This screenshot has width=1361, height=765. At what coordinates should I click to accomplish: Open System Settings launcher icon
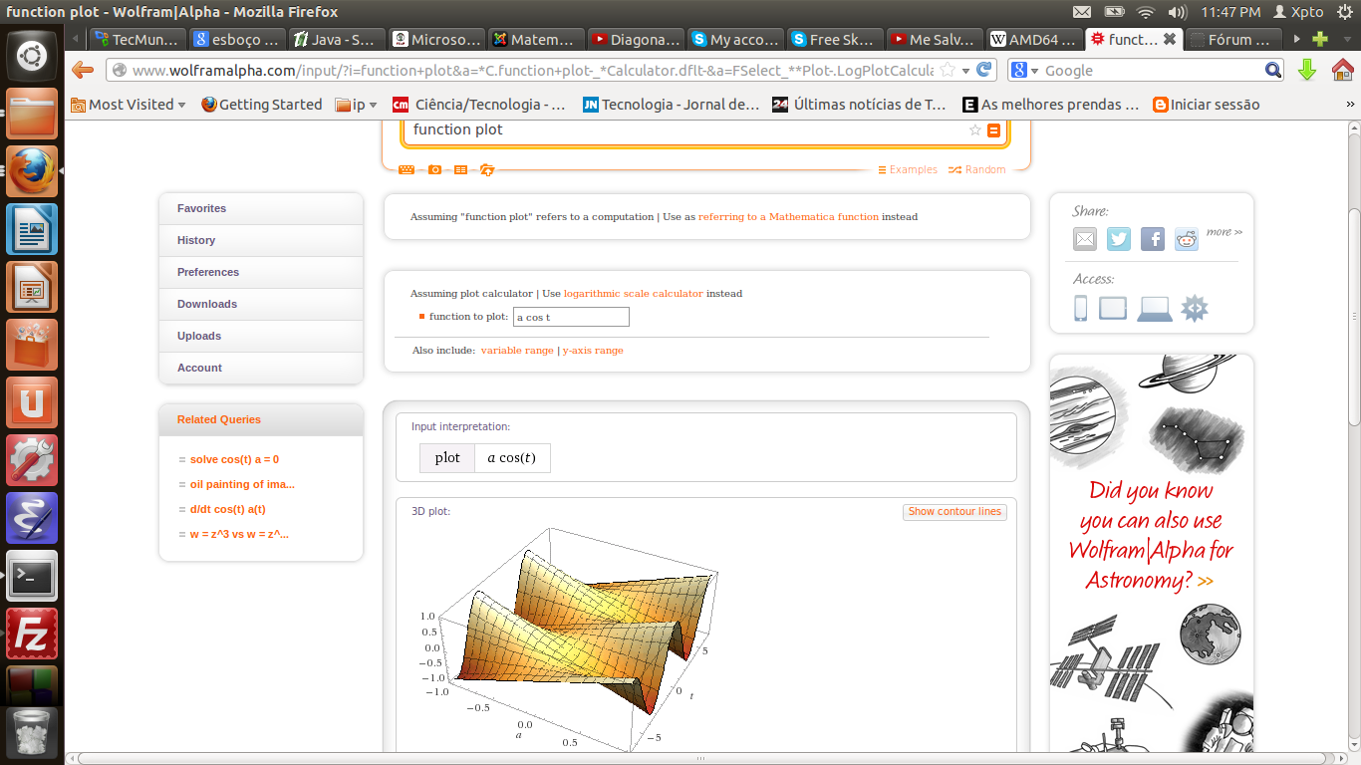pos(32,460)
